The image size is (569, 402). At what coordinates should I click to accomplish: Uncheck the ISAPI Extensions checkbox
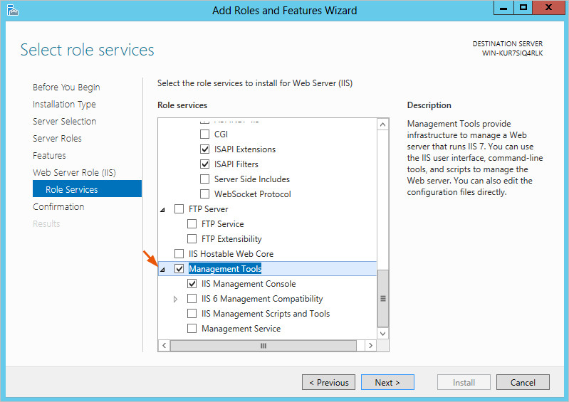pyautogui.click(x=205, y=149)
